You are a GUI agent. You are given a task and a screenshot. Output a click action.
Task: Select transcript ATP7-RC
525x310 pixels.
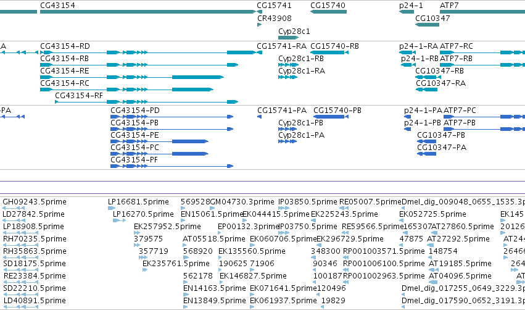tap(482, 52)
